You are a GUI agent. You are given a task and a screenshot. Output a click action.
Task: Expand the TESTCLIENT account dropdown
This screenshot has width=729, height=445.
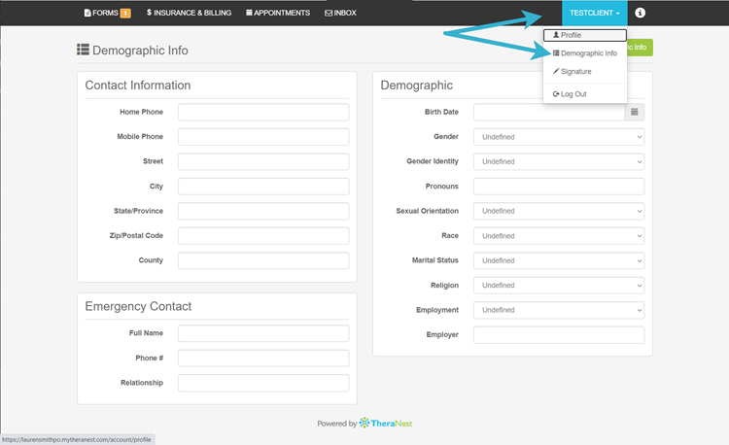pos(594,13)
